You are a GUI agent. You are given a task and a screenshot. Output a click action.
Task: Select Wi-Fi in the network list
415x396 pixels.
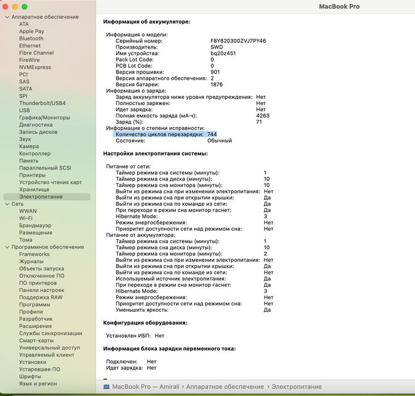pyautogui.click(x=25, y=218)
